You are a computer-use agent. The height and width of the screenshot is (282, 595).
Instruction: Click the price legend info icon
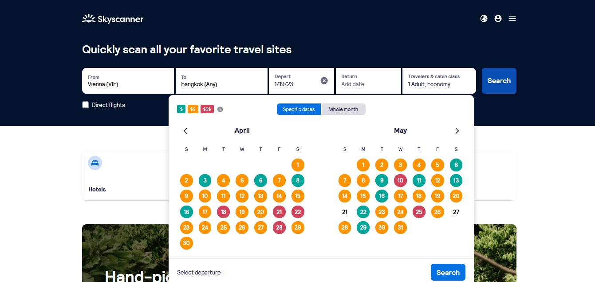pos(220,109)
